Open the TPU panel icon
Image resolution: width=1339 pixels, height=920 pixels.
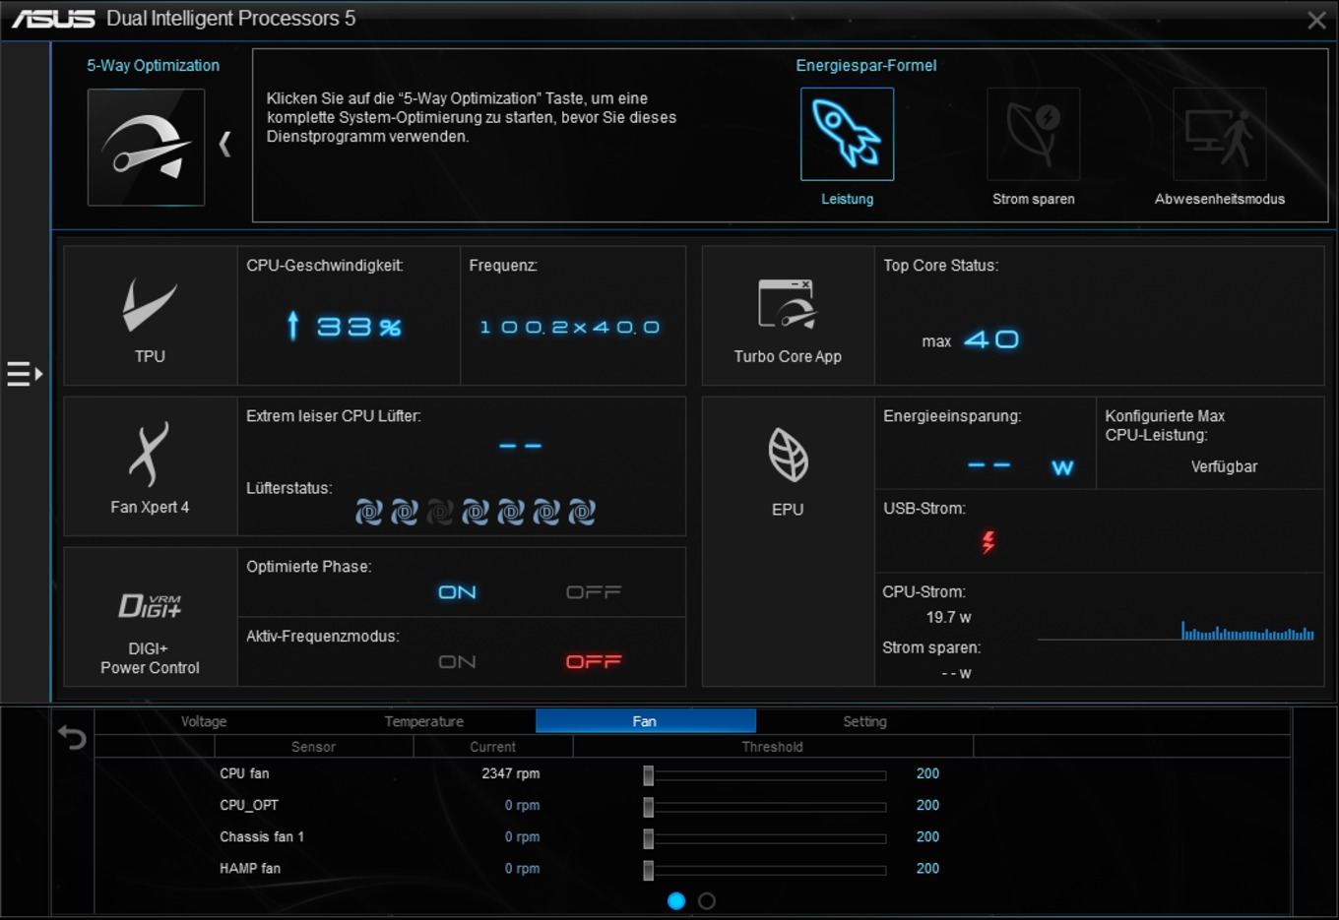click(x=150, y=305)
